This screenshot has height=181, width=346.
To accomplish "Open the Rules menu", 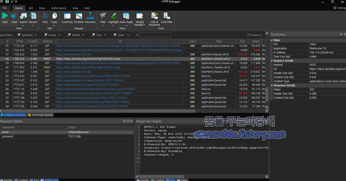I will (x=42, y=8).
